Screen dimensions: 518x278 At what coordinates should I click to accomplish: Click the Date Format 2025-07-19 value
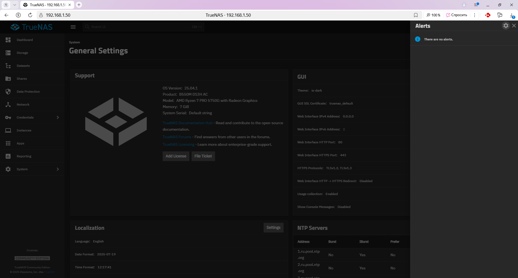pos(106,254)
